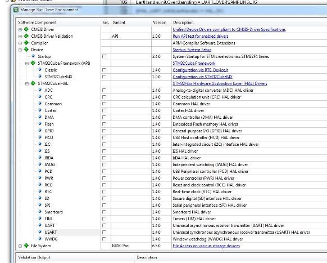
Task: Check the STM32CubeMX framework checkbox
Action: [x=104, y=77]
